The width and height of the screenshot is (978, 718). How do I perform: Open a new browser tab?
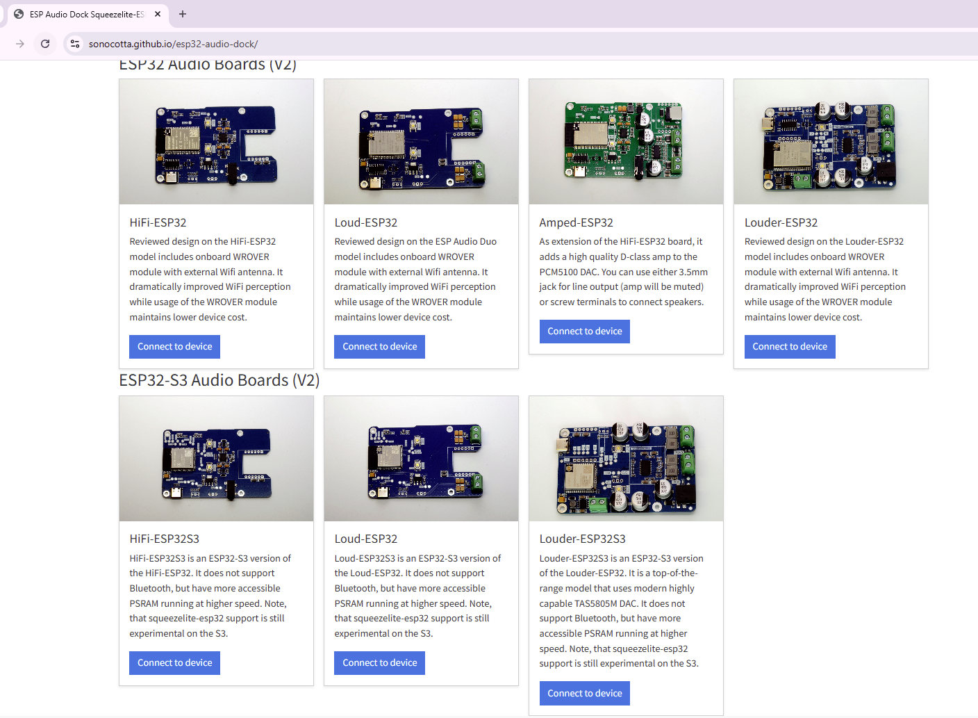tap(183, 14)
